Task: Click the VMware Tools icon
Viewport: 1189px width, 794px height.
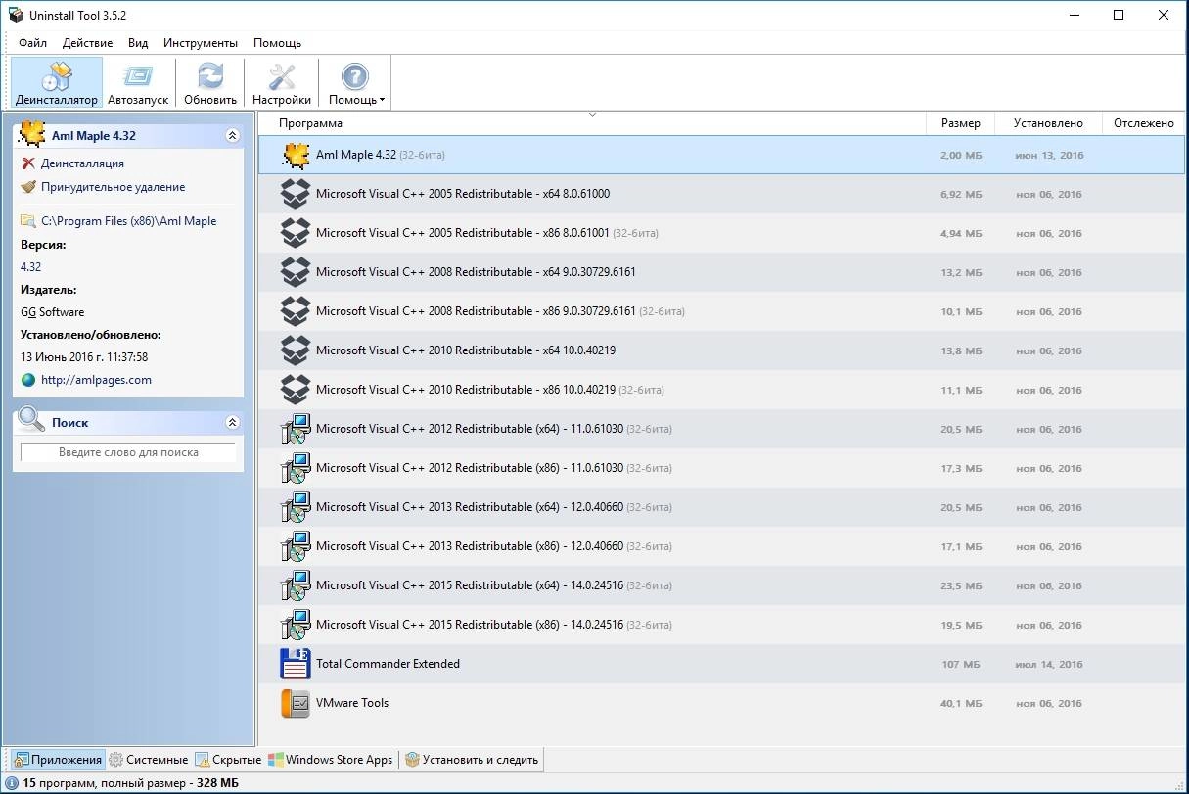Action: pos(296,703)
